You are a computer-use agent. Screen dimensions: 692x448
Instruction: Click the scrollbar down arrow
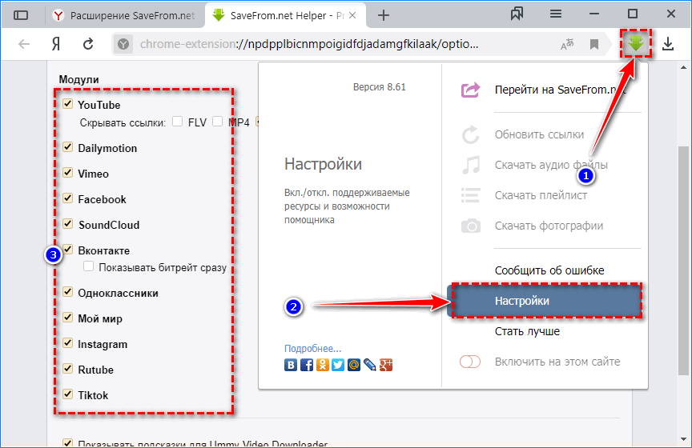coord(684,439)
